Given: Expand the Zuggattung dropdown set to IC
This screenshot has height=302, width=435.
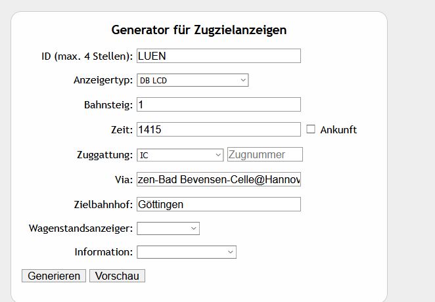Looking at the screenshot, I should tap(180, 155).
